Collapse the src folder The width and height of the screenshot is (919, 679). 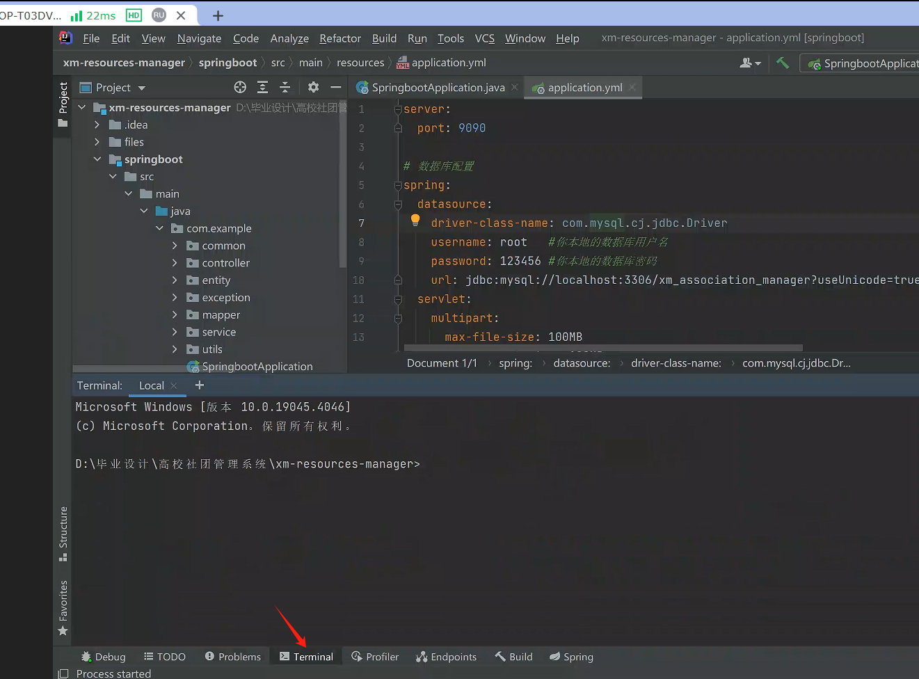pos(113,177)
